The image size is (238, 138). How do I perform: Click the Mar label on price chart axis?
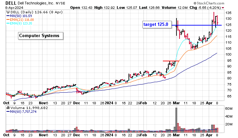pos(176,103)
